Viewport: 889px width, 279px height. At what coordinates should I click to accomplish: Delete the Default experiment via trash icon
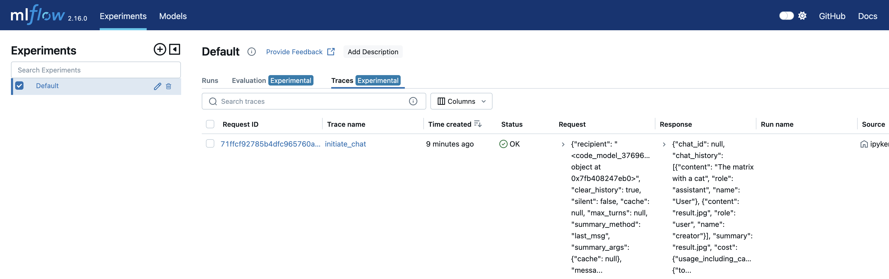169,86
